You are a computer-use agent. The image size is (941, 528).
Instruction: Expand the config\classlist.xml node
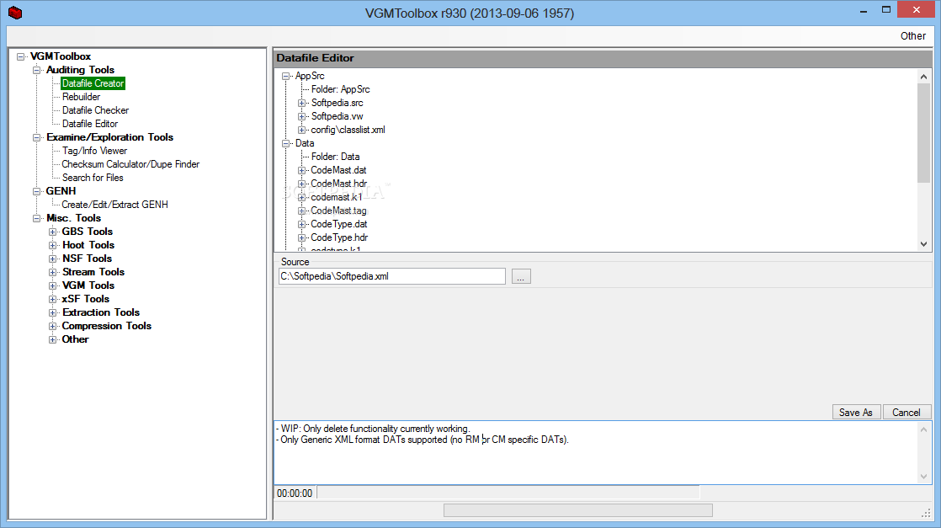tap(302, 131)
